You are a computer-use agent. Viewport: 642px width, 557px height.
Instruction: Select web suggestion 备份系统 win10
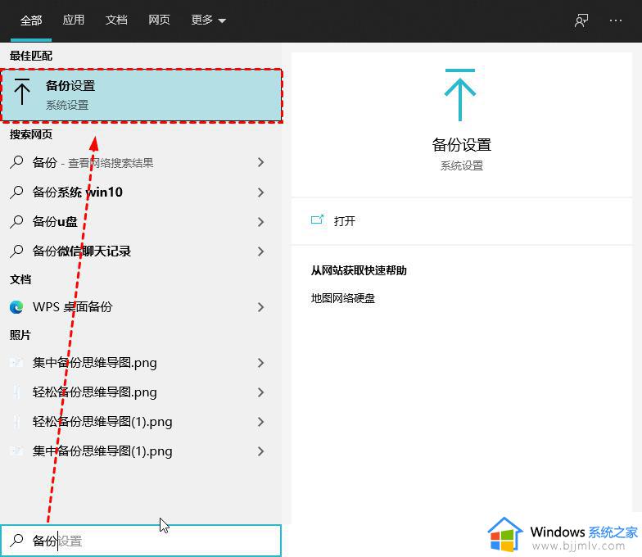tap(77, 192)
